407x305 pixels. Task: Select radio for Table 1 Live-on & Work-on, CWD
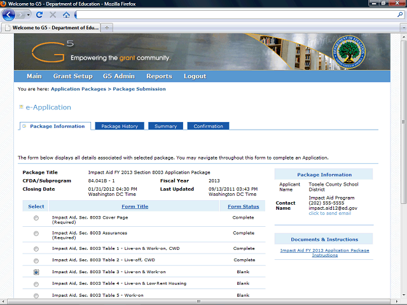36,249
